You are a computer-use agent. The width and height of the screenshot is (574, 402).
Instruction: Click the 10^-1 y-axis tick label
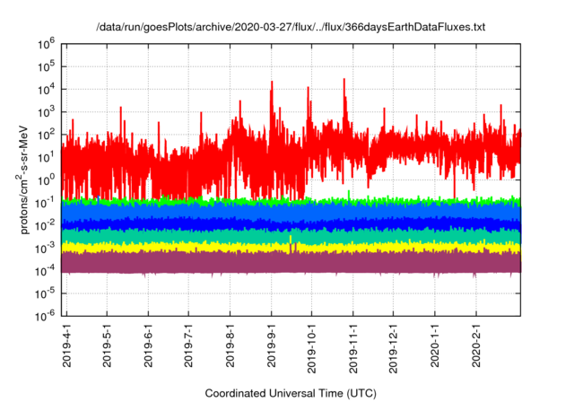(x=46, y=203)
